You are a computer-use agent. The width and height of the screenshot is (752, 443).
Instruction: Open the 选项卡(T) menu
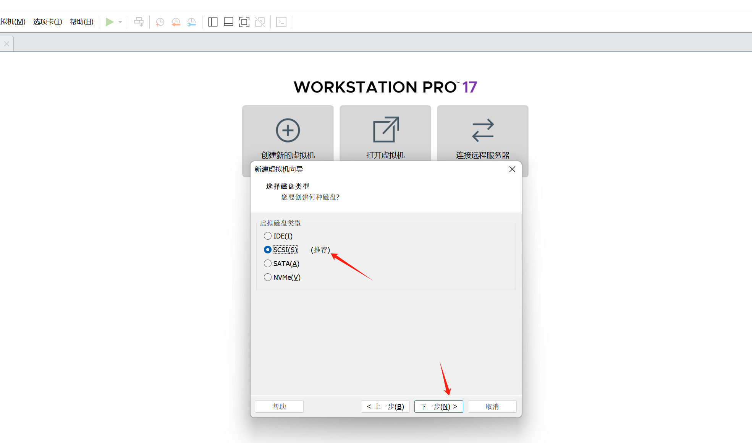tap(47, 22)
